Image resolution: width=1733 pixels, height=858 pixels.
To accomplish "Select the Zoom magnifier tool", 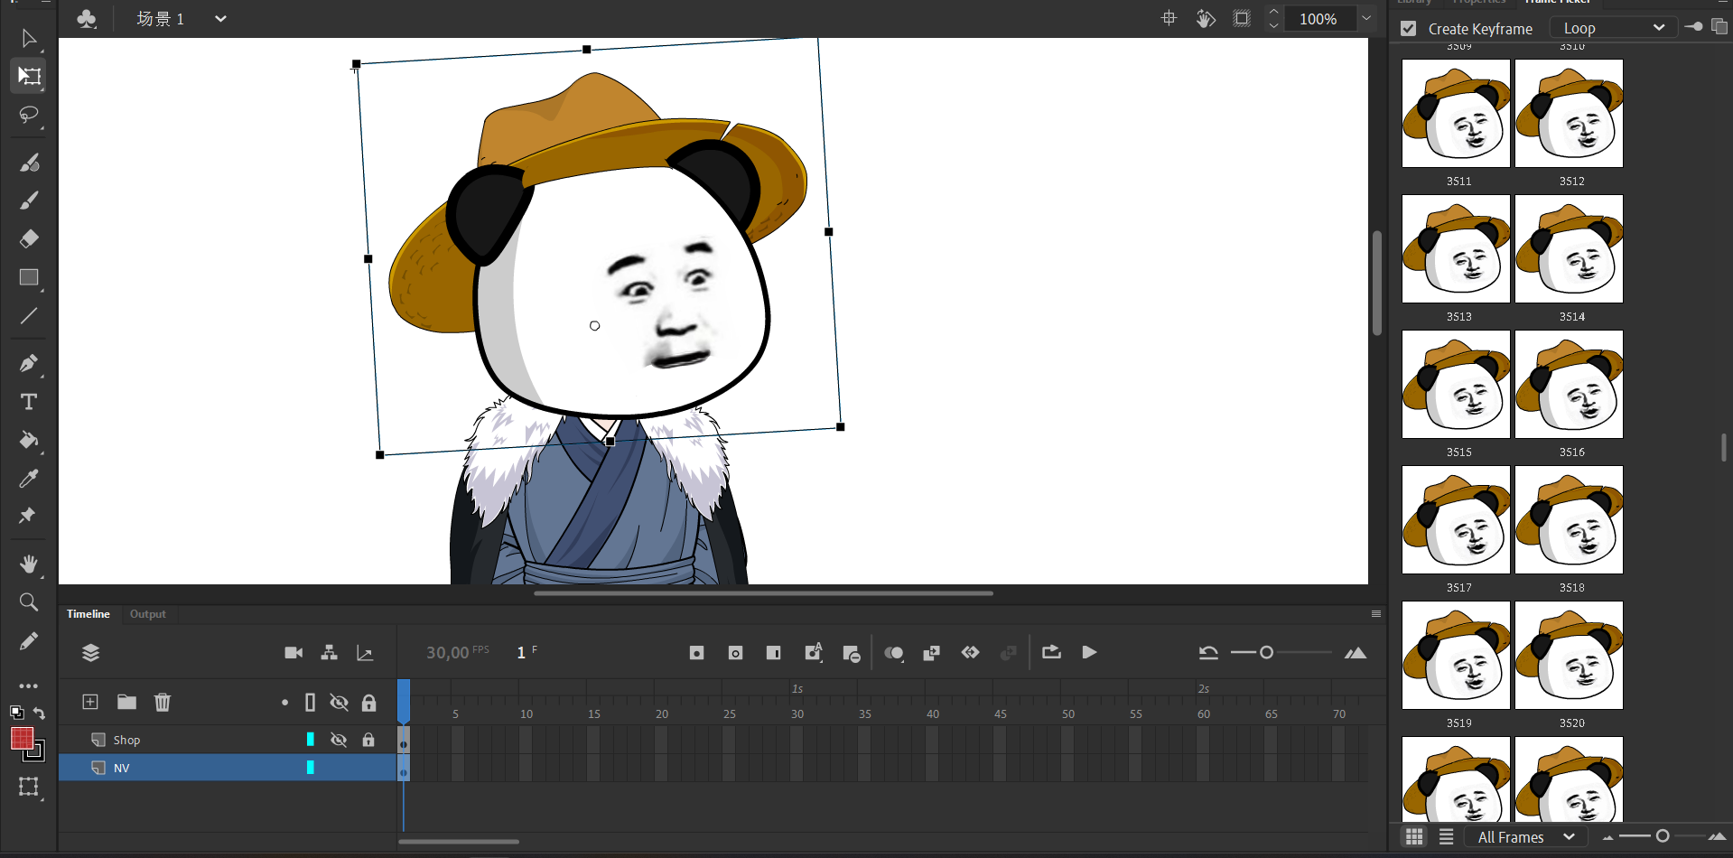I will coord(29,602).
